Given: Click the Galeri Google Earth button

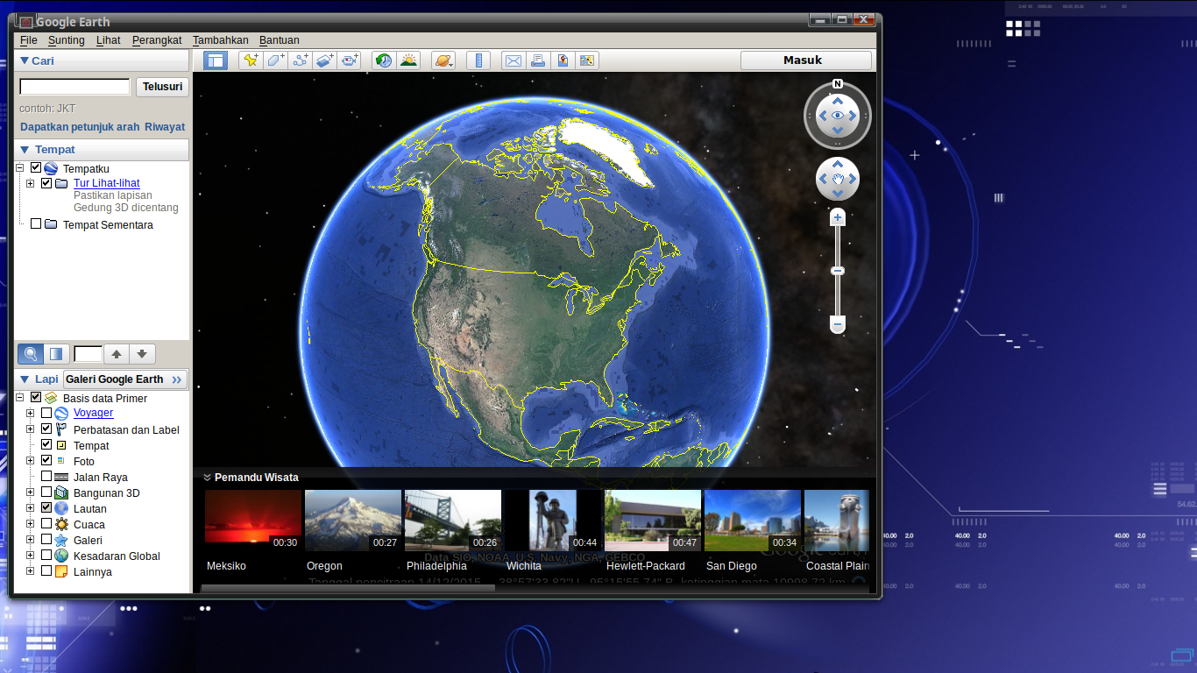Looking at the screenshot, I should [x=125, y=379].
